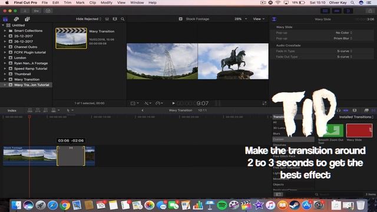This screenshot has height=212, width=377.
Task: Toggle Timeline panel visibility button
Action: (x=336, y=11)
